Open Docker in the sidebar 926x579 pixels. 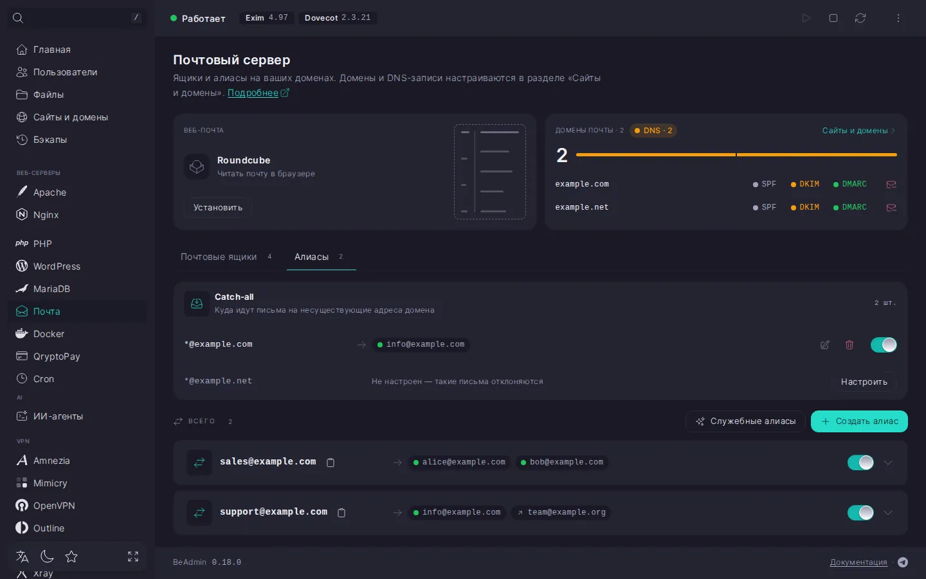[77, 334]
